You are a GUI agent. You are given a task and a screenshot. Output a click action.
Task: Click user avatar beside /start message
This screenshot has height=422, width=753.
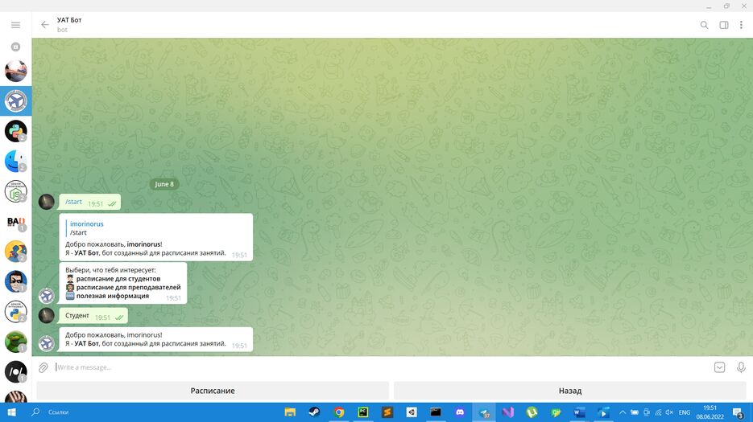pyautogui.click(x=47, y=202)
